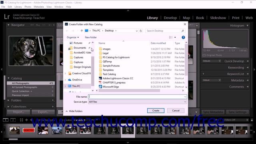Click the filmstrip horizontal scroll handle
This screenshot has height=144, width=256.
click(x=13, y=139)
